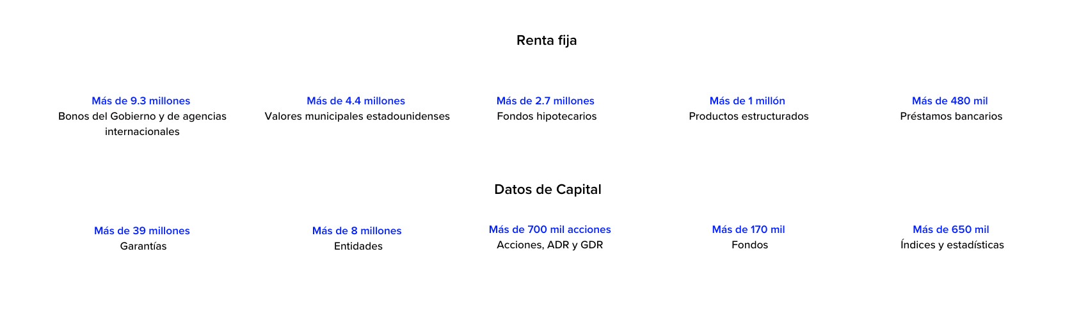
Task: Click the 'Garantías' label
Action: tap(143, 246)
